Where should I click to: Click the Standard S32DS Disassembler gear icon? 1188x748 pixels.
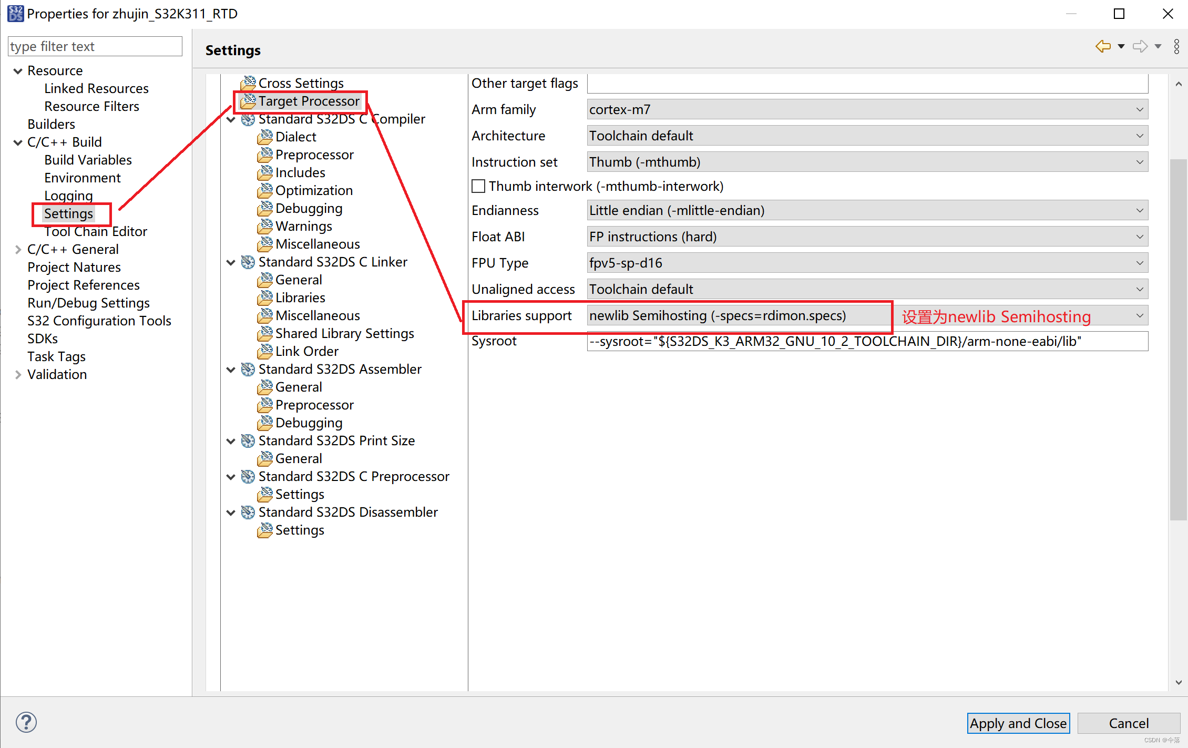(248, 513)
